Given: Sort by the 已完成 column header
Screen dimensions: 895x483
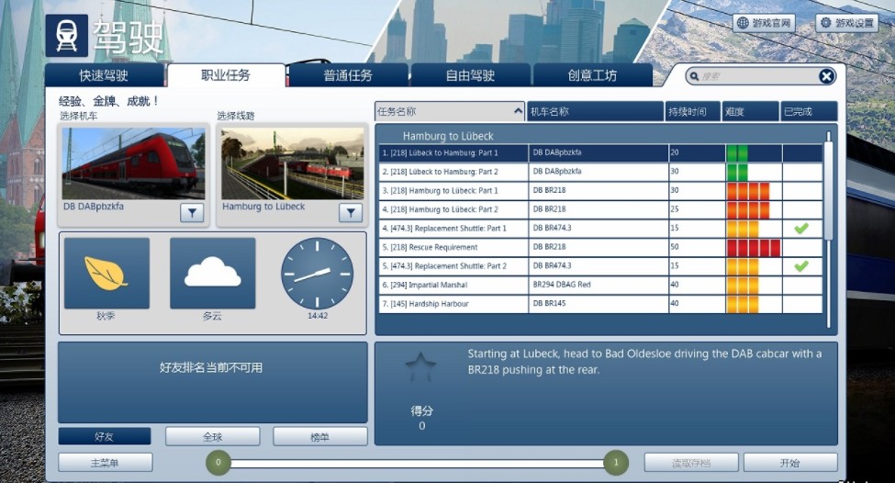Looking at the screenshot, I should click(x=809, y=111).
